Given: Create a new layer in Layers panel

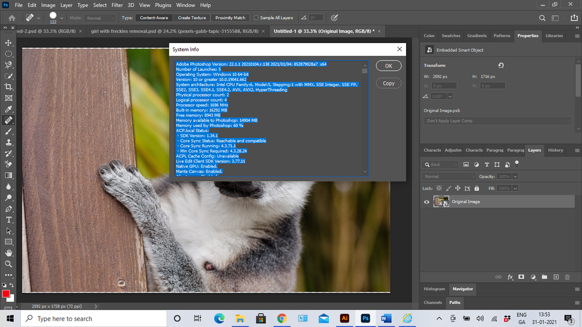Looking at the screenshot, I should [556, 278].
